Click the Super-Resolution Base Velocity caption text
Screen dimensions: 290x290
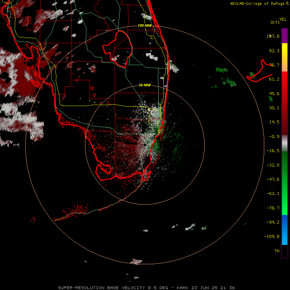pos(146,288)
